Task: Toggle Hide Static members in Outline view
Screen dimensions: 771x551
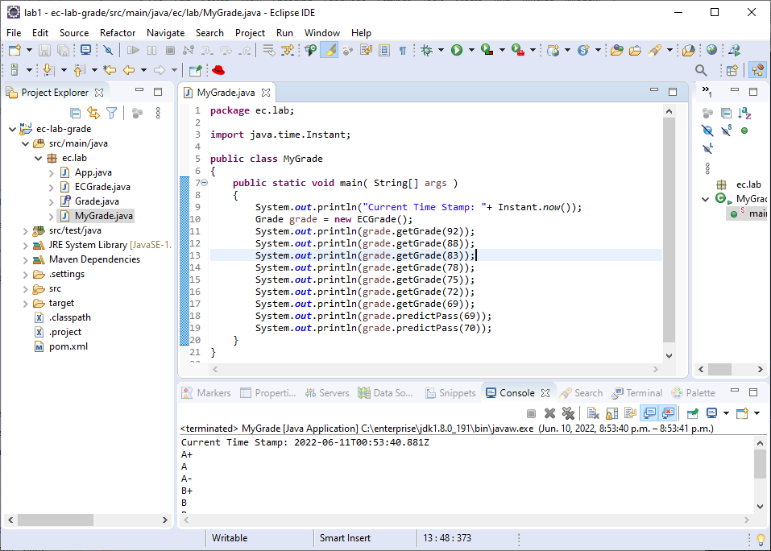Action: 726,130
